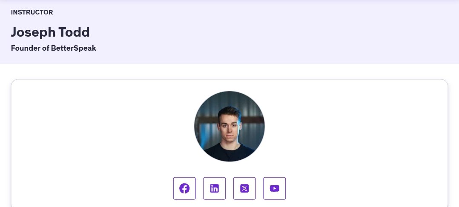Open Joseph Todd's Facebook profile icon
Screen dimensions: 459x207
coord(184,188)
